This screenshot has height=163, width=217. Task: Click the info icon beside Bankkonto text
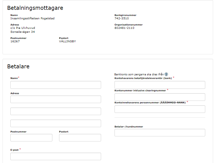pos(166,74)
